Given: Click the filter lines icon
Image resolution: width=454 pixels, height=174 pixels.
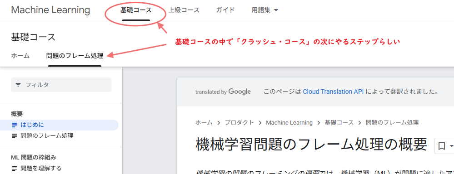Looking at the screenshot, I should 18,85.
